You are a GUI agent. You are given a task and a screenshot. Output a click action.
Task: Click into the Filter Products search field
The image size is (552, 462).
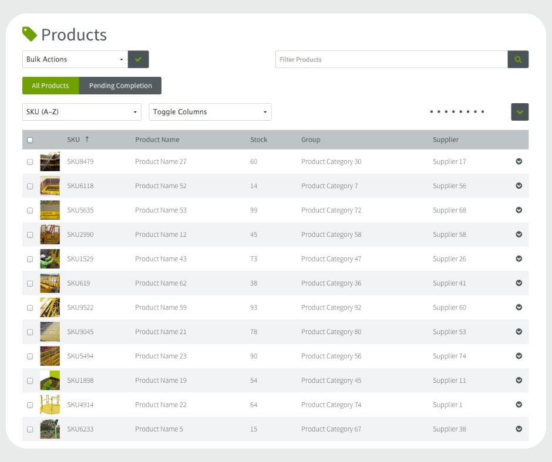(392, 59)
